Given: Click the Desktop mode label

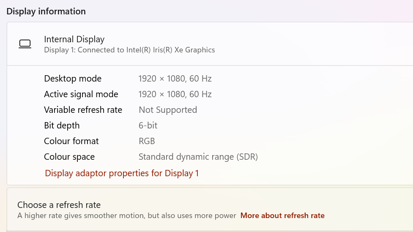Looking at the screenshot, I should click(x=73, y=79).
